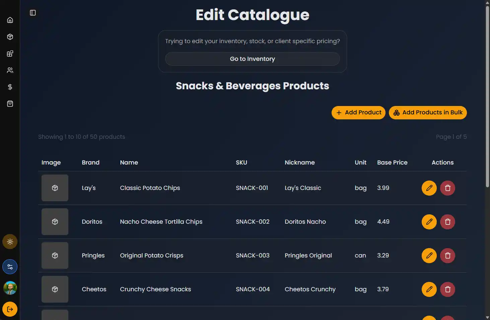The width and height of the screenshot is (490, 320).
Task: Click the Image column header
Action: (x=51, y=163)
